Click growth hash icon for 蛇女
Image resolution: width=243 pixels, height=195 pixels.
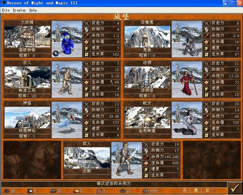pos(207,135)
